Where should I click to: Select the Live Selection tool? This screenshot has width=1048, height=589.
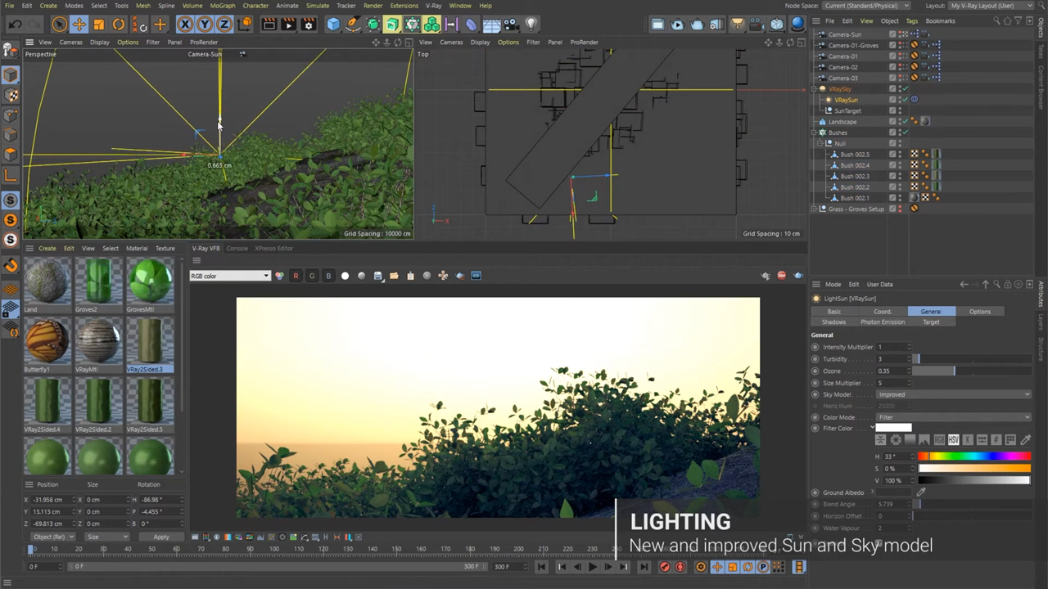pos(59,25)
